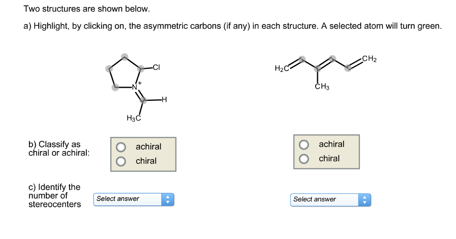This screenshot has width=456, height=239.
Task: Mark the right structure as achiral
Action: [304, 144]
